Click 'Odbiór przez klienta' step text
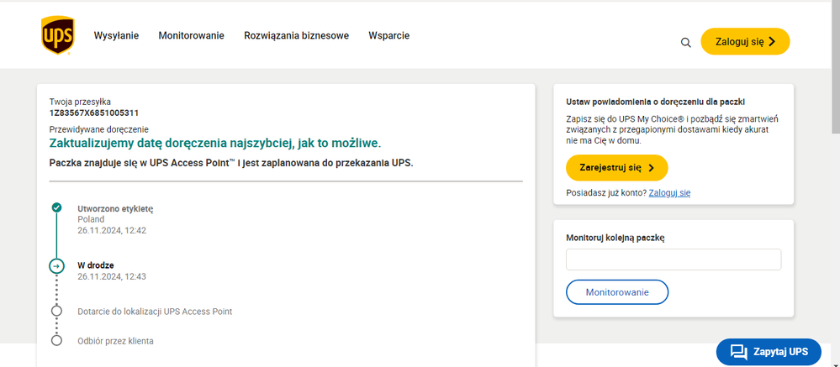Viewport: 840px width, 367px height. [x=115, y=341]
